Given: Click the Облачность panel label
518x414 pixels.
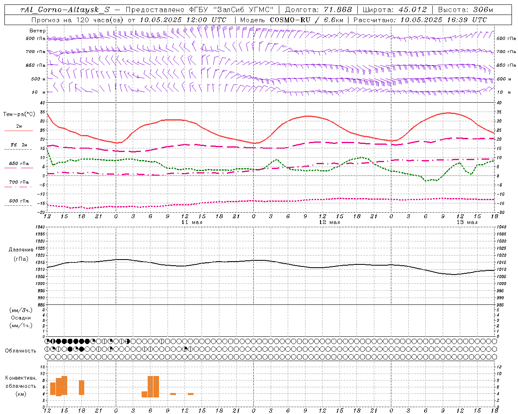Looking at the screenshot, I should [x=21, y=351].
